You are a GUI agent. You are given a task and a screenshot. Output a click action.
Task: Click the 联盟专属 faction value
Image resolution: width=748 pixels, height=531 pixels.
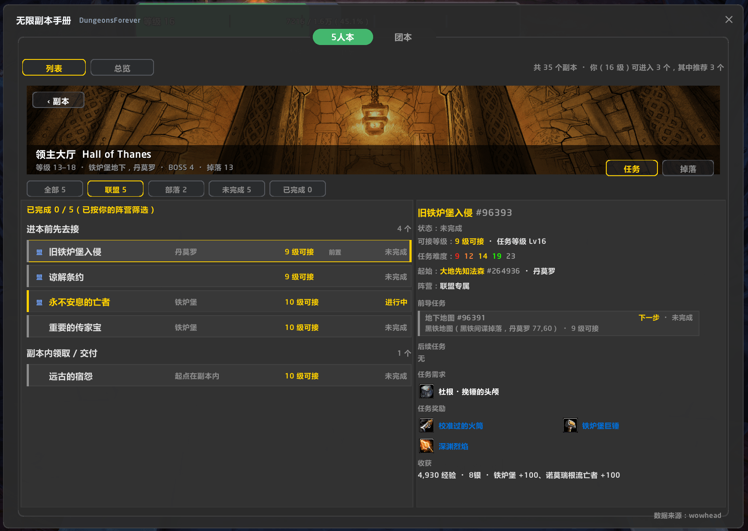pos(454,286)
